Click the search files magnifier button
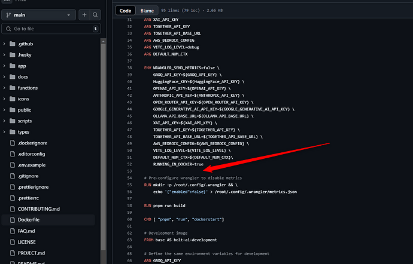413x264 pixels. click(x=95, y=15)
